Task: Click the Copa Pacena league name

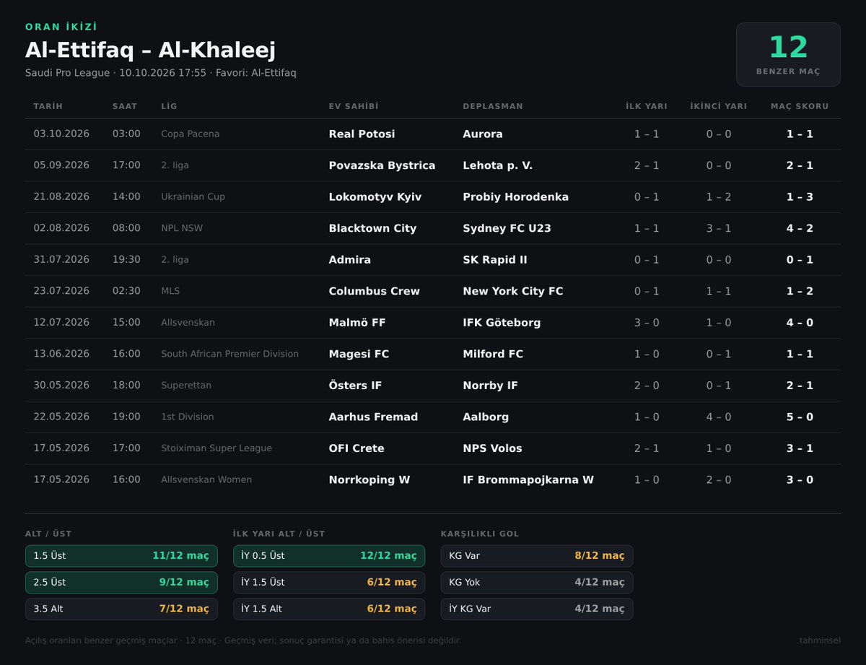Action: (x=191, y=134)
